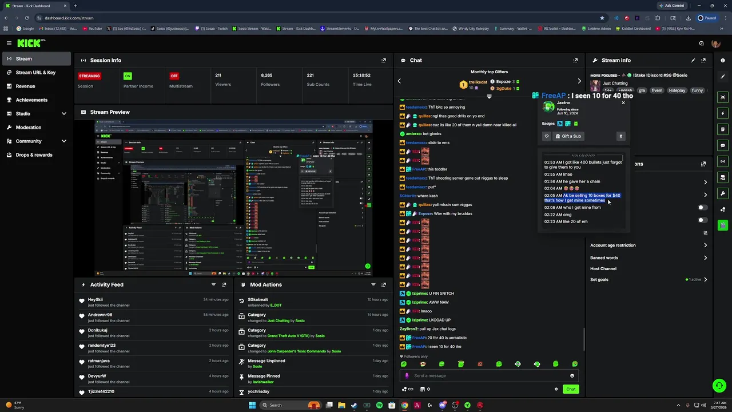Click the roleplay tag in Stream info

[677, 90]
